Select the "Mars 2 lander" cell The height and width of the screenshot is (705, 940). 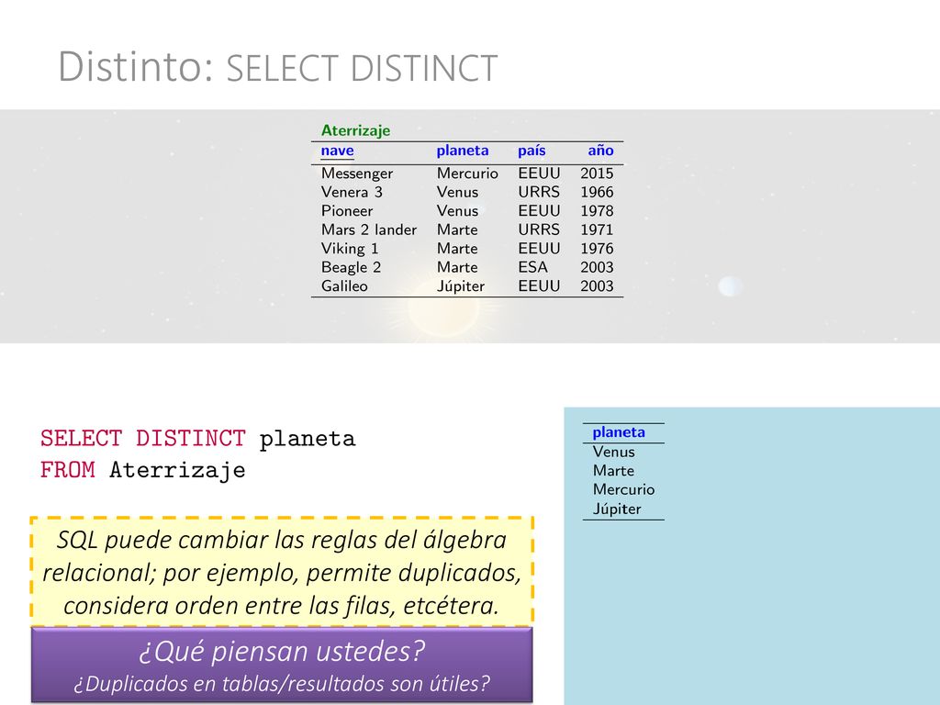click(x=369, y=229)
